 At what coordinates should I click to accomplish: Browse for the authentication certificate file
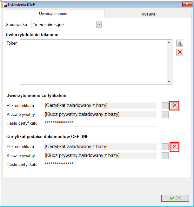coord(165,106)
